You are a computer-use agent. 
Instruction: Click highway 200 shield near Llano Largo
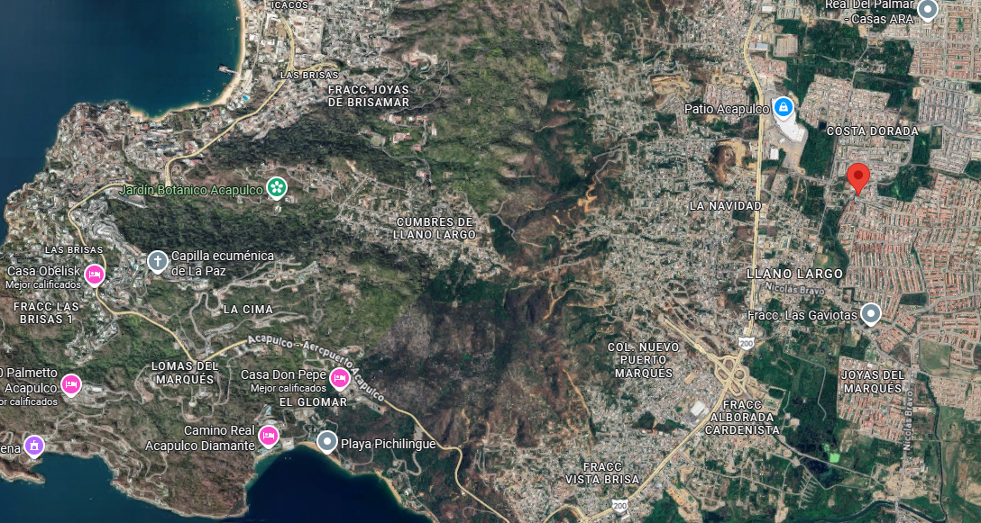click(x=746, y=343)
